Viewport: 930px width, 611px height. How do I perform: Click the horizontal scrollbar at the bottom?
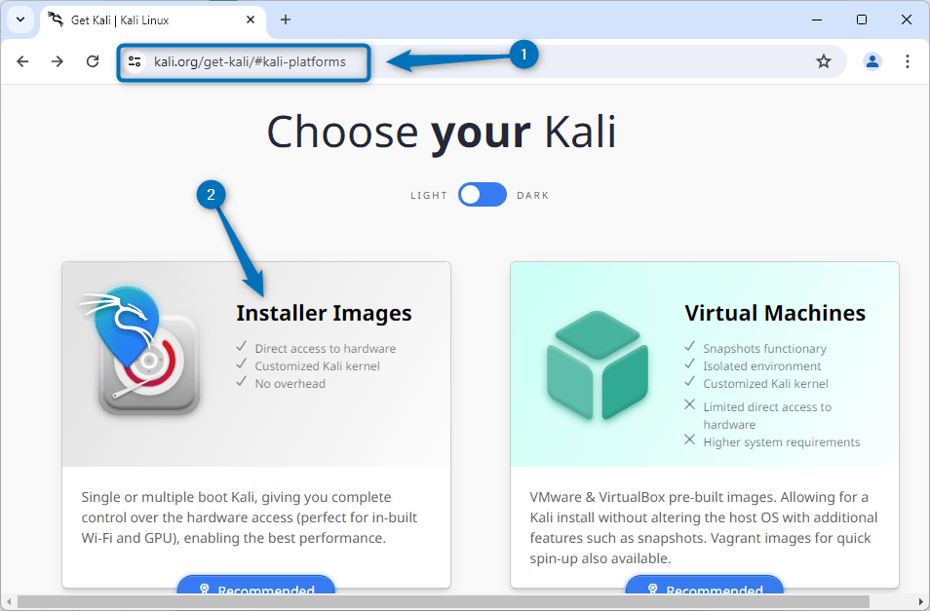[x=439, y=604]
